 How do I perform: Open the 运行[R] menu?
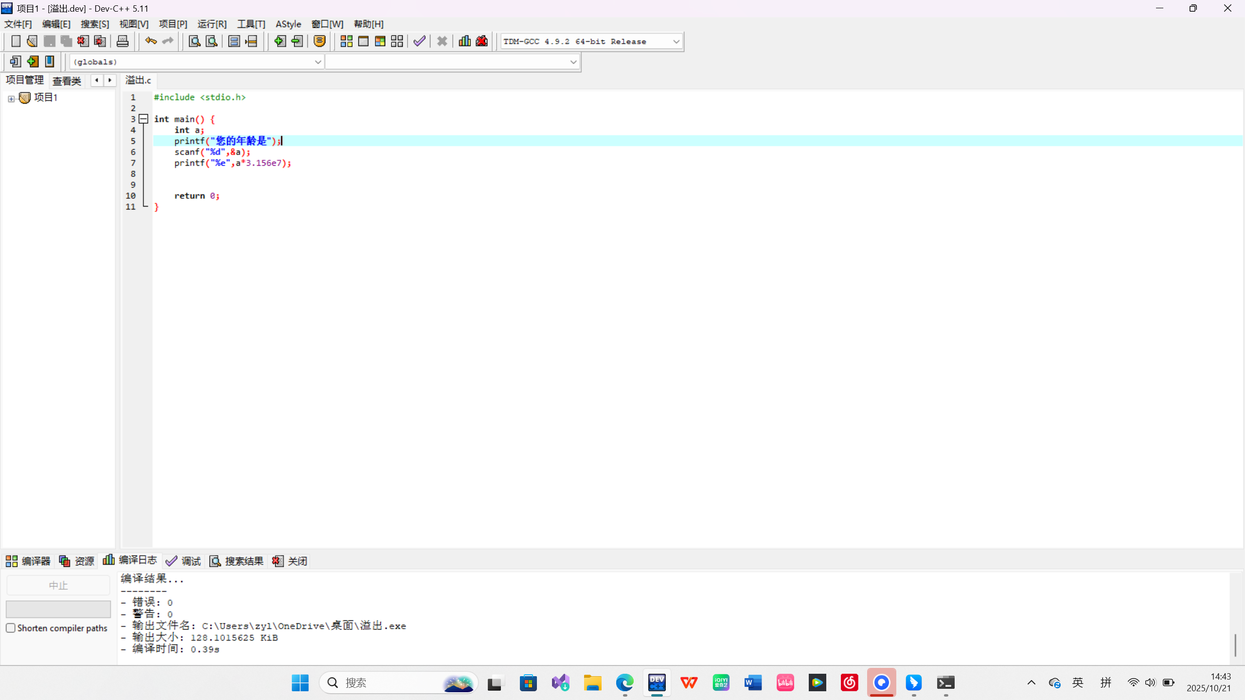tap(212, 24)
